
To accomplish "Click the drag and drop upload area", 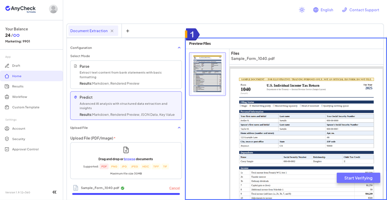I will pyautogui.click(x=126, y=160).
